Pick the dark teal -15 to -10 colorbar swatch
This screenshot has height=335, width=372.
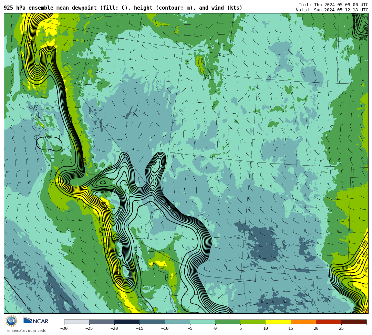pyautogui.click(x=152, y=322)
